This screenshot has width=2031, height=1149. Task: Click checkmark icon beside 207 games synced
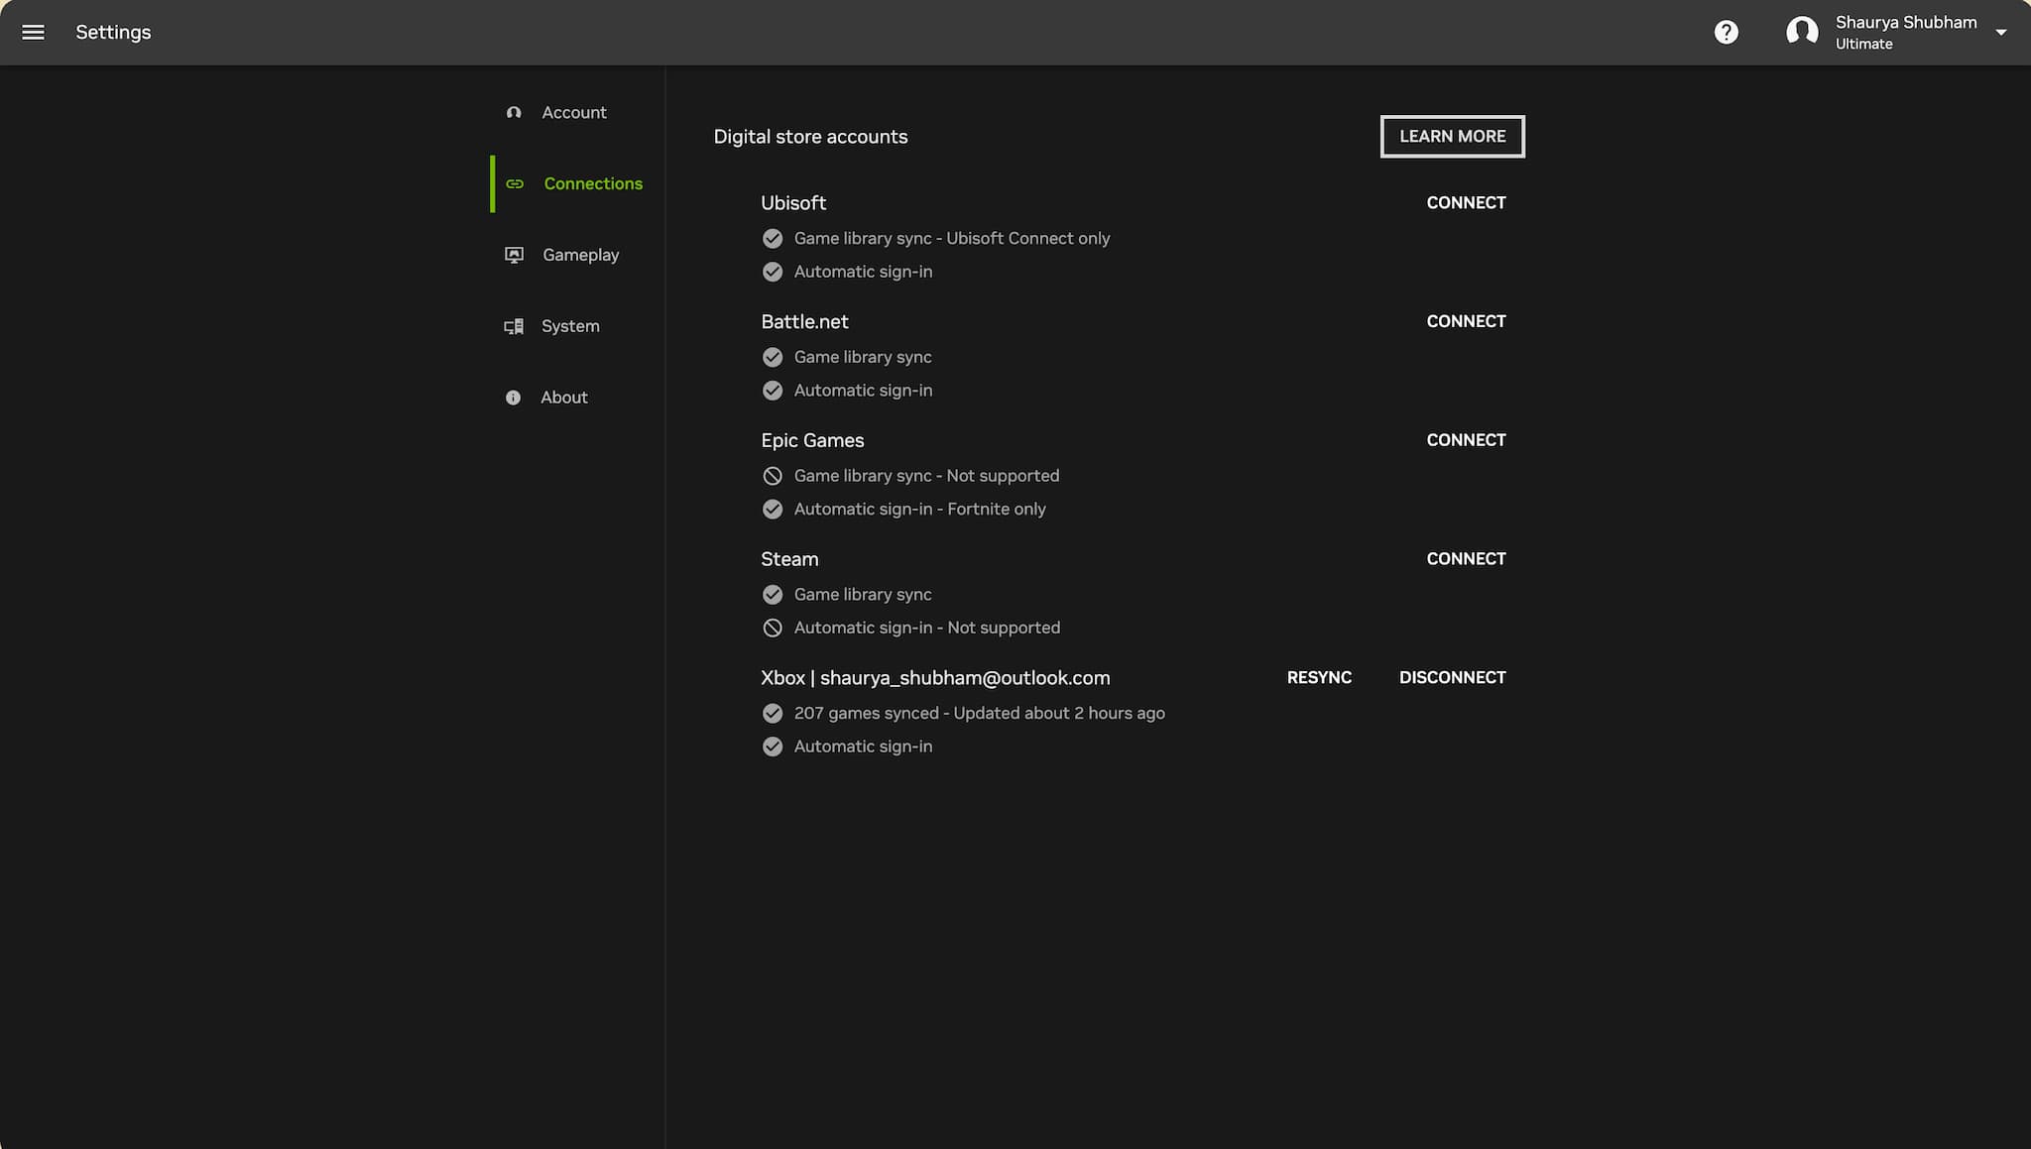pos(773,714)
